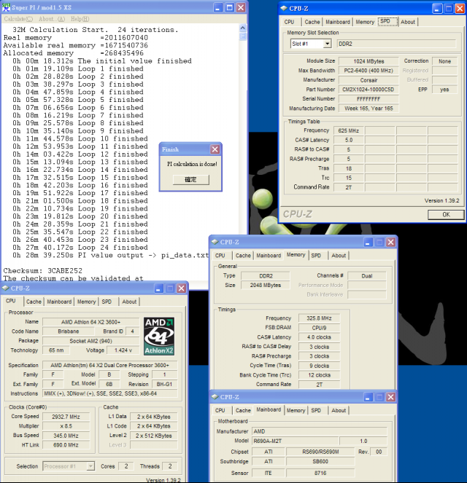Open About tab in Memory window
467x483 pixels.
(x=339, y=256)
